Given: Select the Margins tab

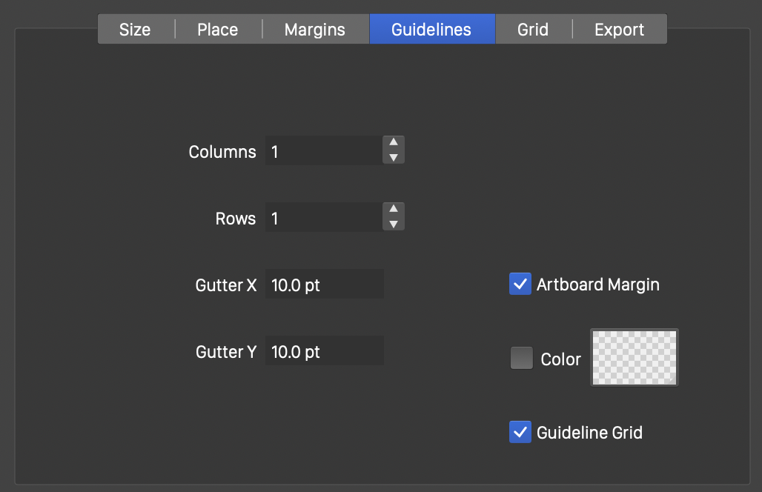Looking at the screenshot, I should coord(315,30).
